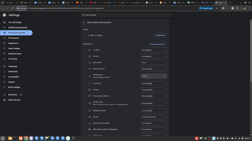Click the Reset permissions button
The width and height of the screenshot is (252, 141).
(x=158, y=44)
